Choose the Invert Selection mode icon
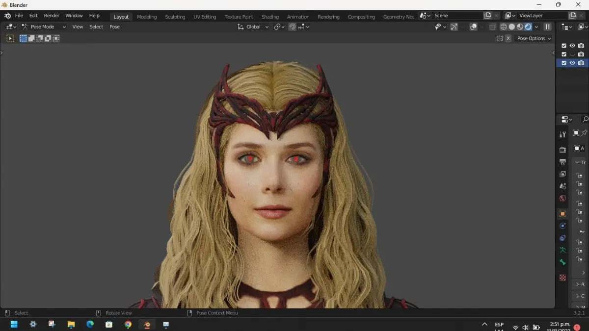 tap(48, 38)
